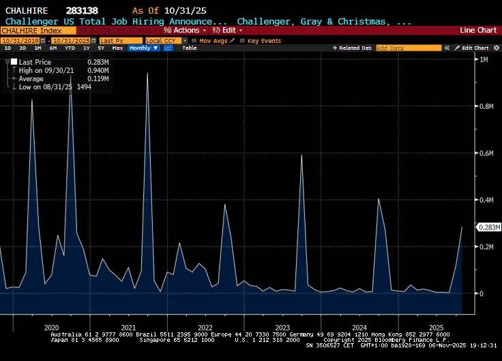Click the line chart type icon
This screenshot has width=502, height=361.
click(167, 48)
